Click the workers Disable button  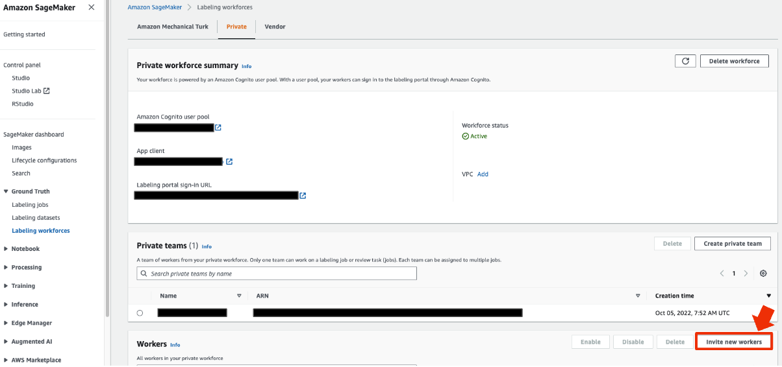633,342
